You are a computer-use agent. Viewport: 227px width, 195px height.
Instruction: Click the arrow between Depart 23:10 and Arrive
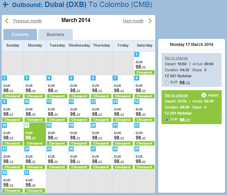tap(189, 101)
